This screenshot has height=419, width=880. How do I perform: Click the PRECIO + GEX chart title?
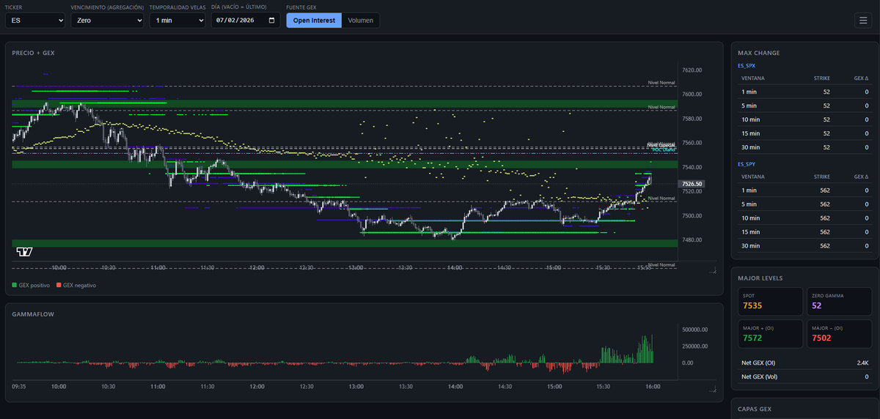point(33,53)
